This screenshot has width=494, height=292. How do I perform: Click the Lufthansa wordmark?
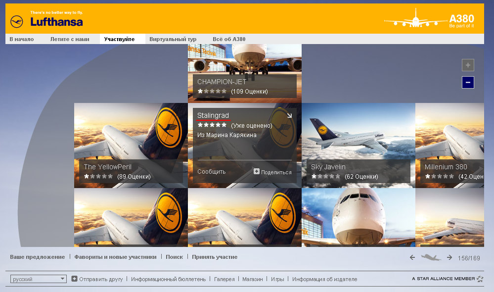click(x=57, y=22)
